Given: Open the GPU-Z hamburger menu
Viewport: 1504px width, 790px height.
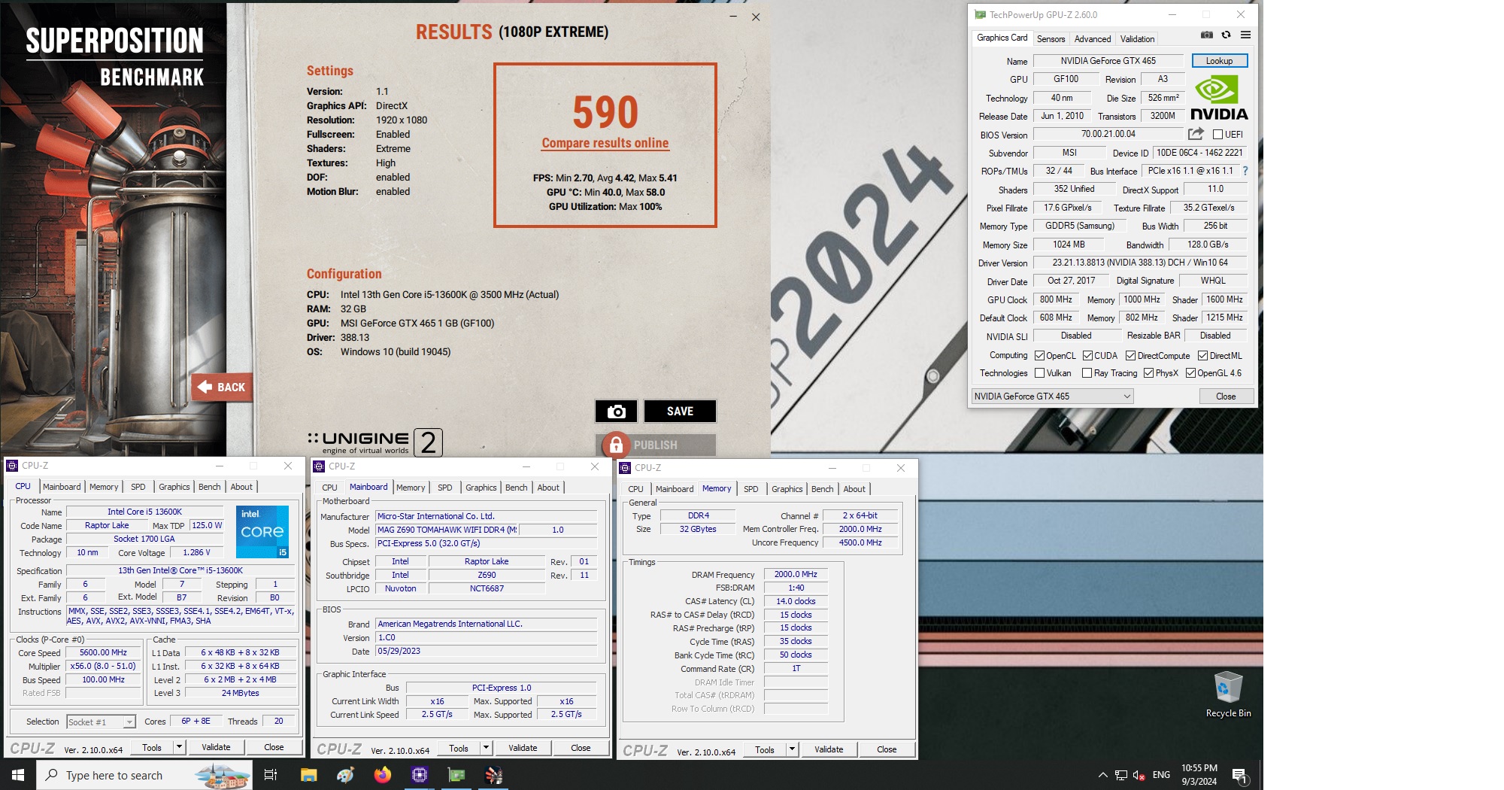Looking at the screenshot, I should pos(1245,35).
